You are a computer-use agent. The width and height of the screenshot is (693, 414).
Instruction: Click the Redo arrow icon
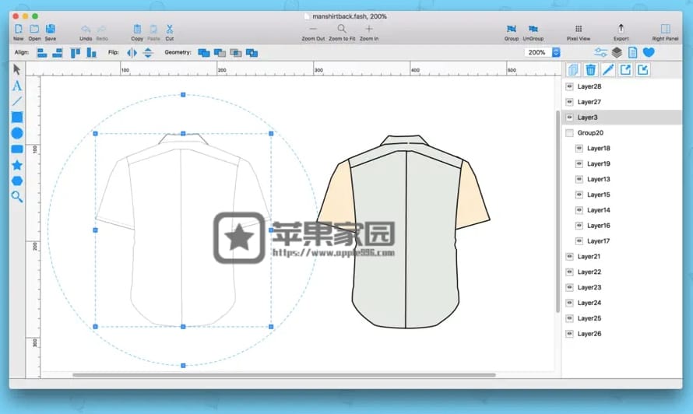point(102,29)
